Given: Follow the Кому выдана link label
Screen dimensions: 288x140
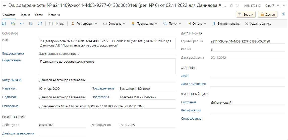Looking at the screenshot, I should coord(12,80).
